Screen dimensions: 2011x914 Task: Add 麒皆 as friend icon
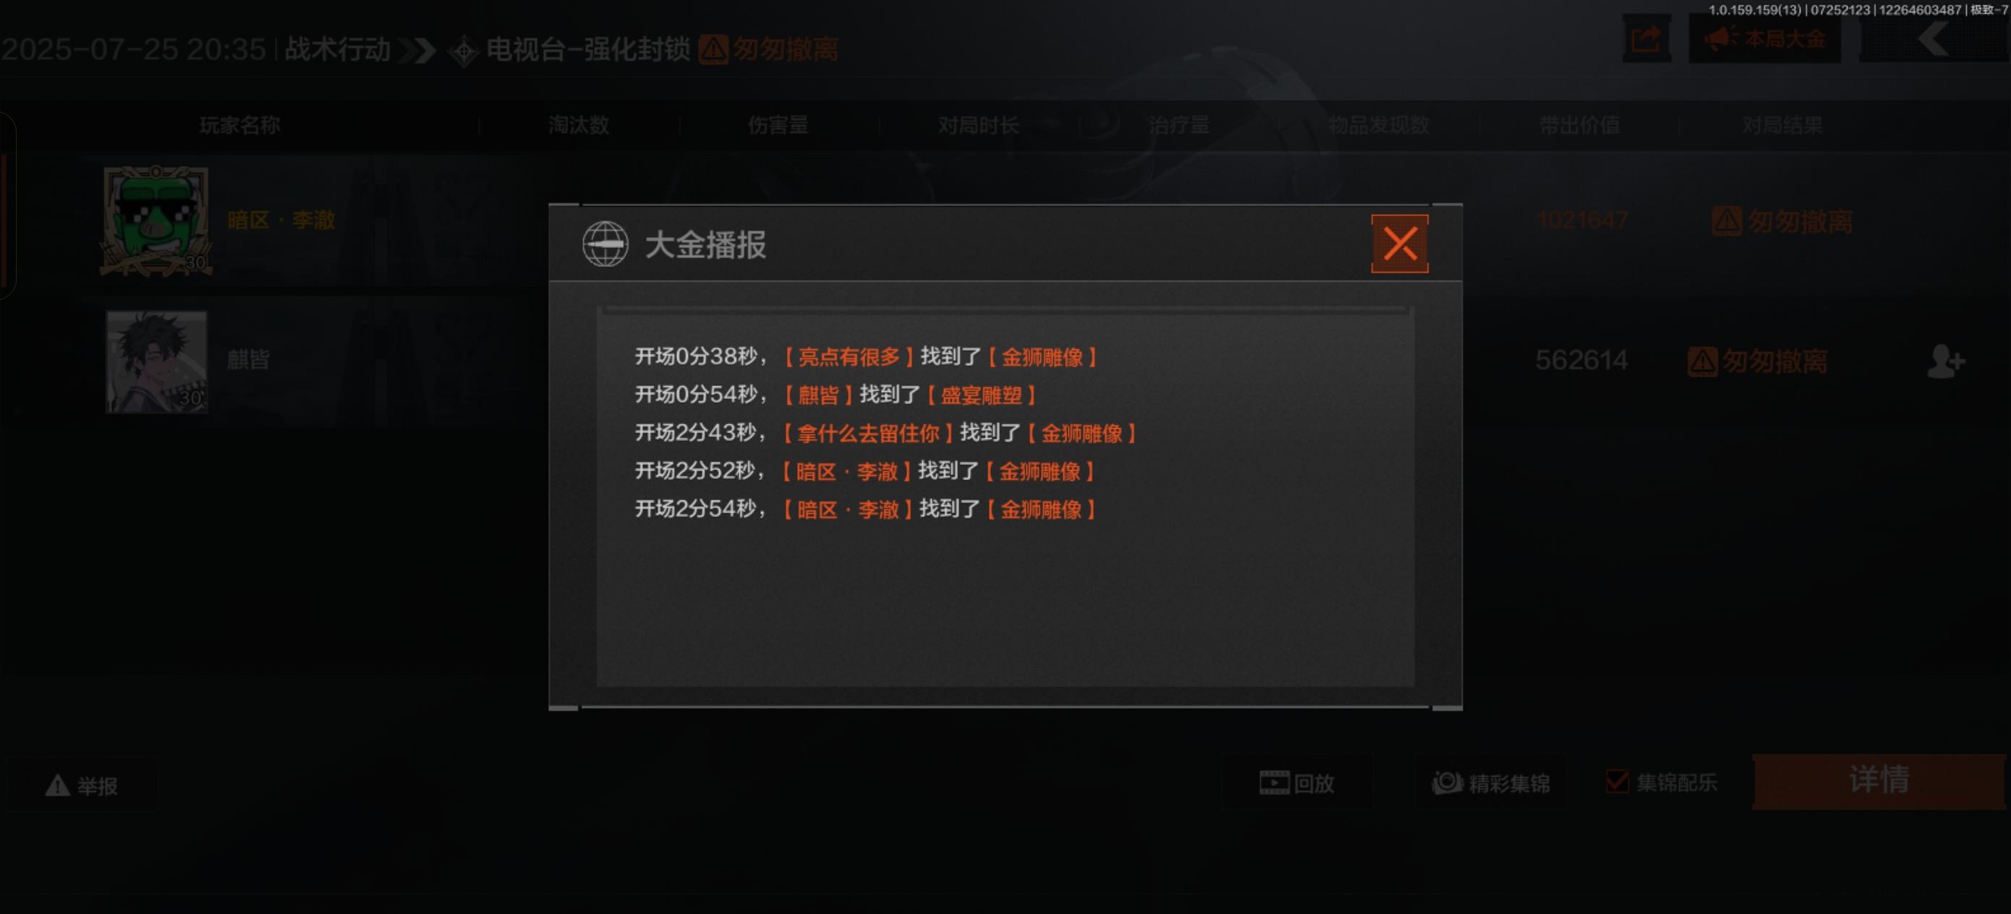pos(1944,362)
